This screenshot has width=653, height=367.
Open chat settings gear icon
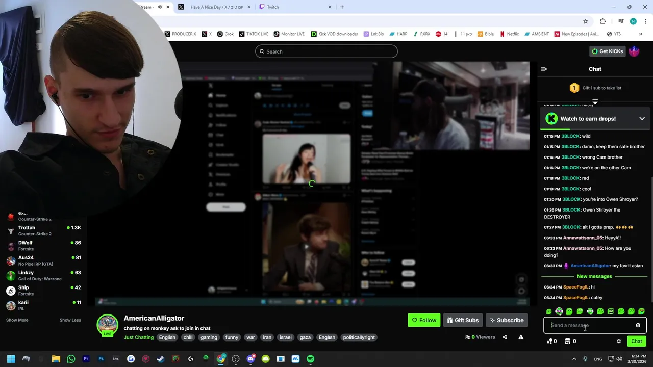coord(619,341)
